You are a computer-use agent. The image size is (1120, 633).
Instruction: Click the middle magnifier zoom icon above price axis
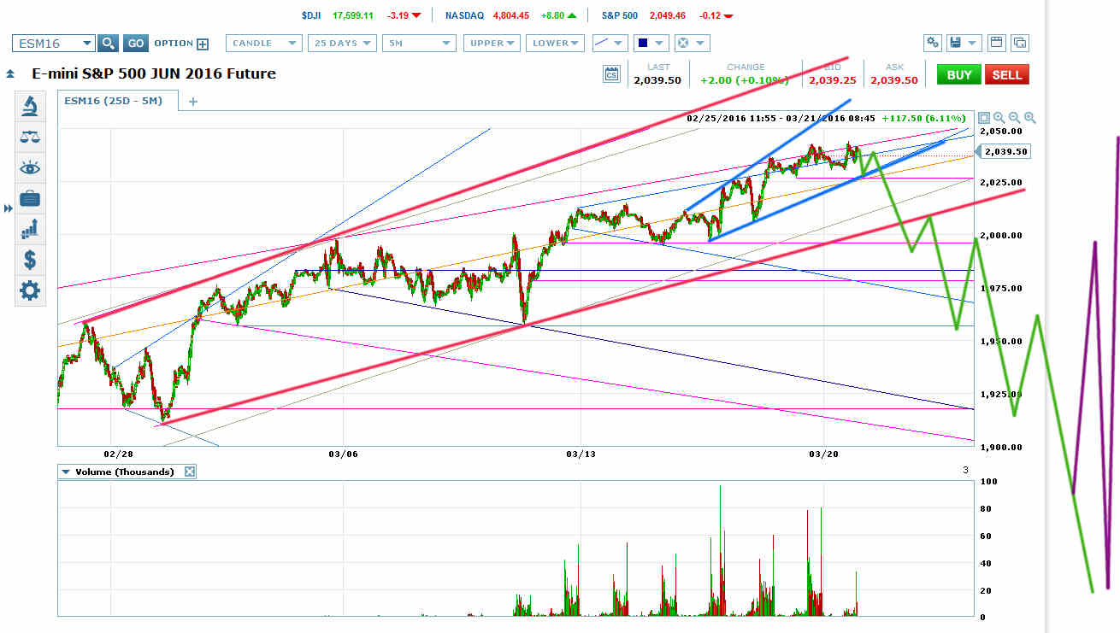[1015, 118]
